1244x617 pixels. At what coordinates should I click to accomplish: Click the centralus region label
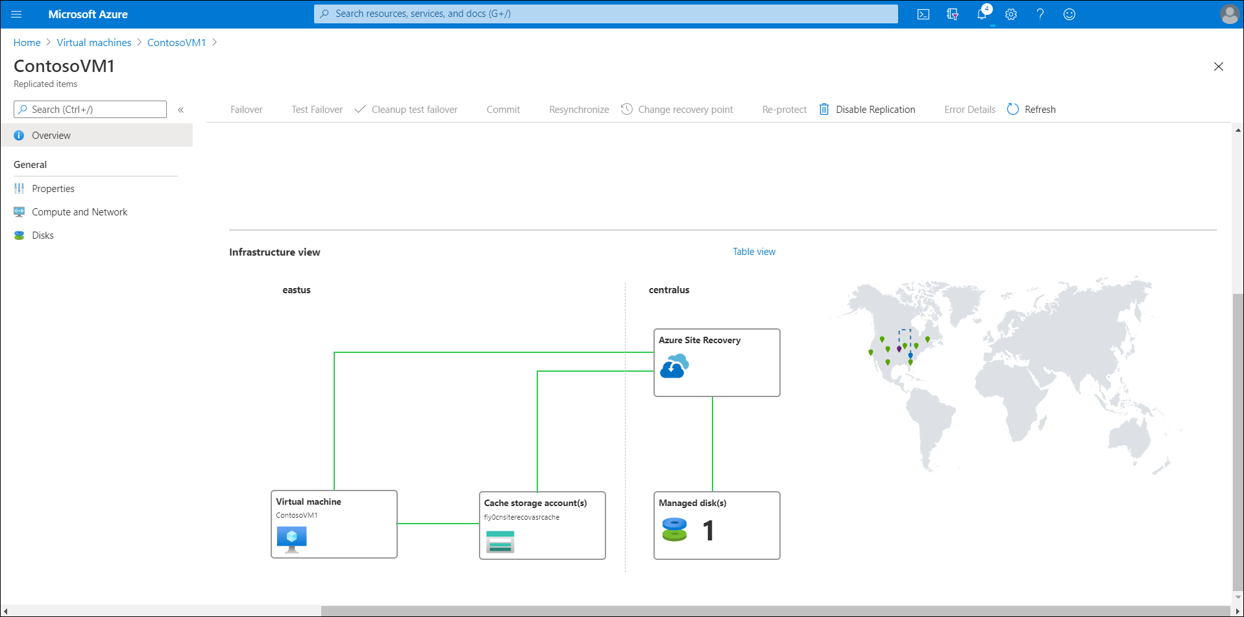coord(669,290)
